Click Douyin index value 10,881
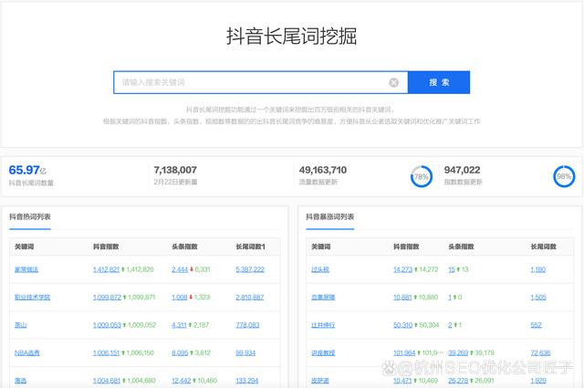The width and height of the screenshot is (584, 388). click(x=402, y=297)
